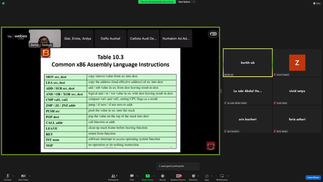Select the fariz azhari participant tile
The image size is (323, 182).
point(297,119)
